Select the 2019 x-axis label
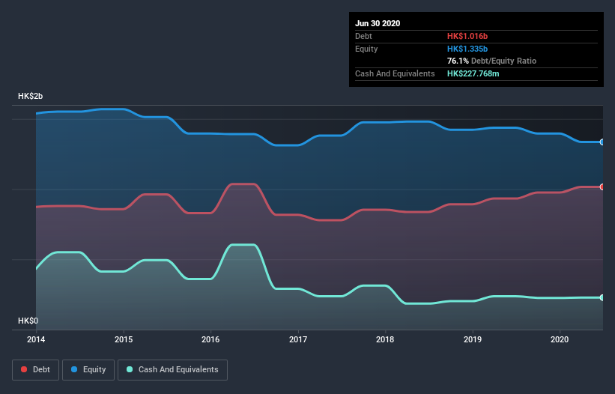The height and width of the screenshot is (394, 615). point(473,339)
